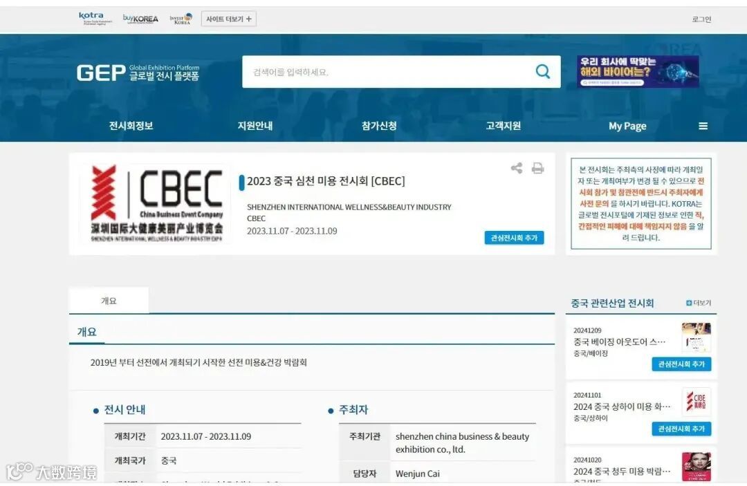Open the buyKOREA site logo

click(140, 19)
